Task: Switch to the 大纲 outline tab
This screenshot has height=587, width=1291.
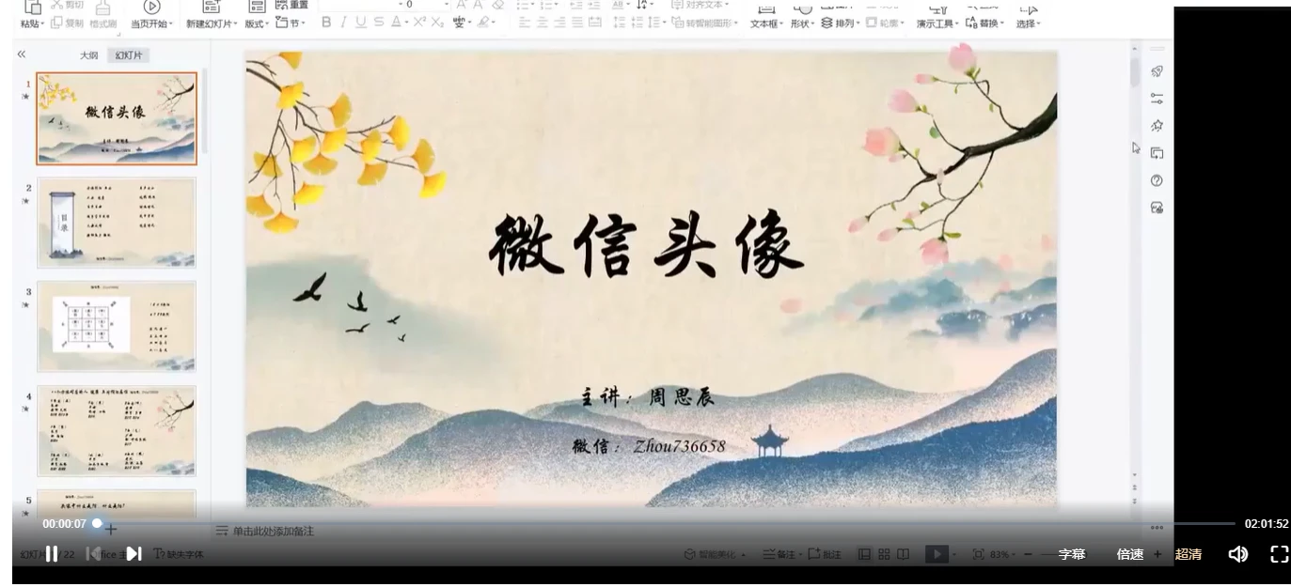Action: click(88, 55)
